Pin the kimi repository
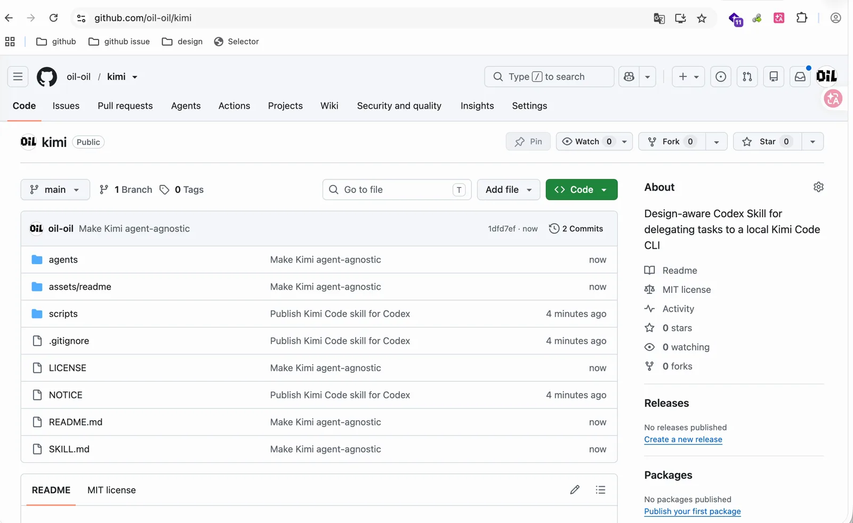The image size is (853, 523). pyautogui.click(x=528, y=141)
